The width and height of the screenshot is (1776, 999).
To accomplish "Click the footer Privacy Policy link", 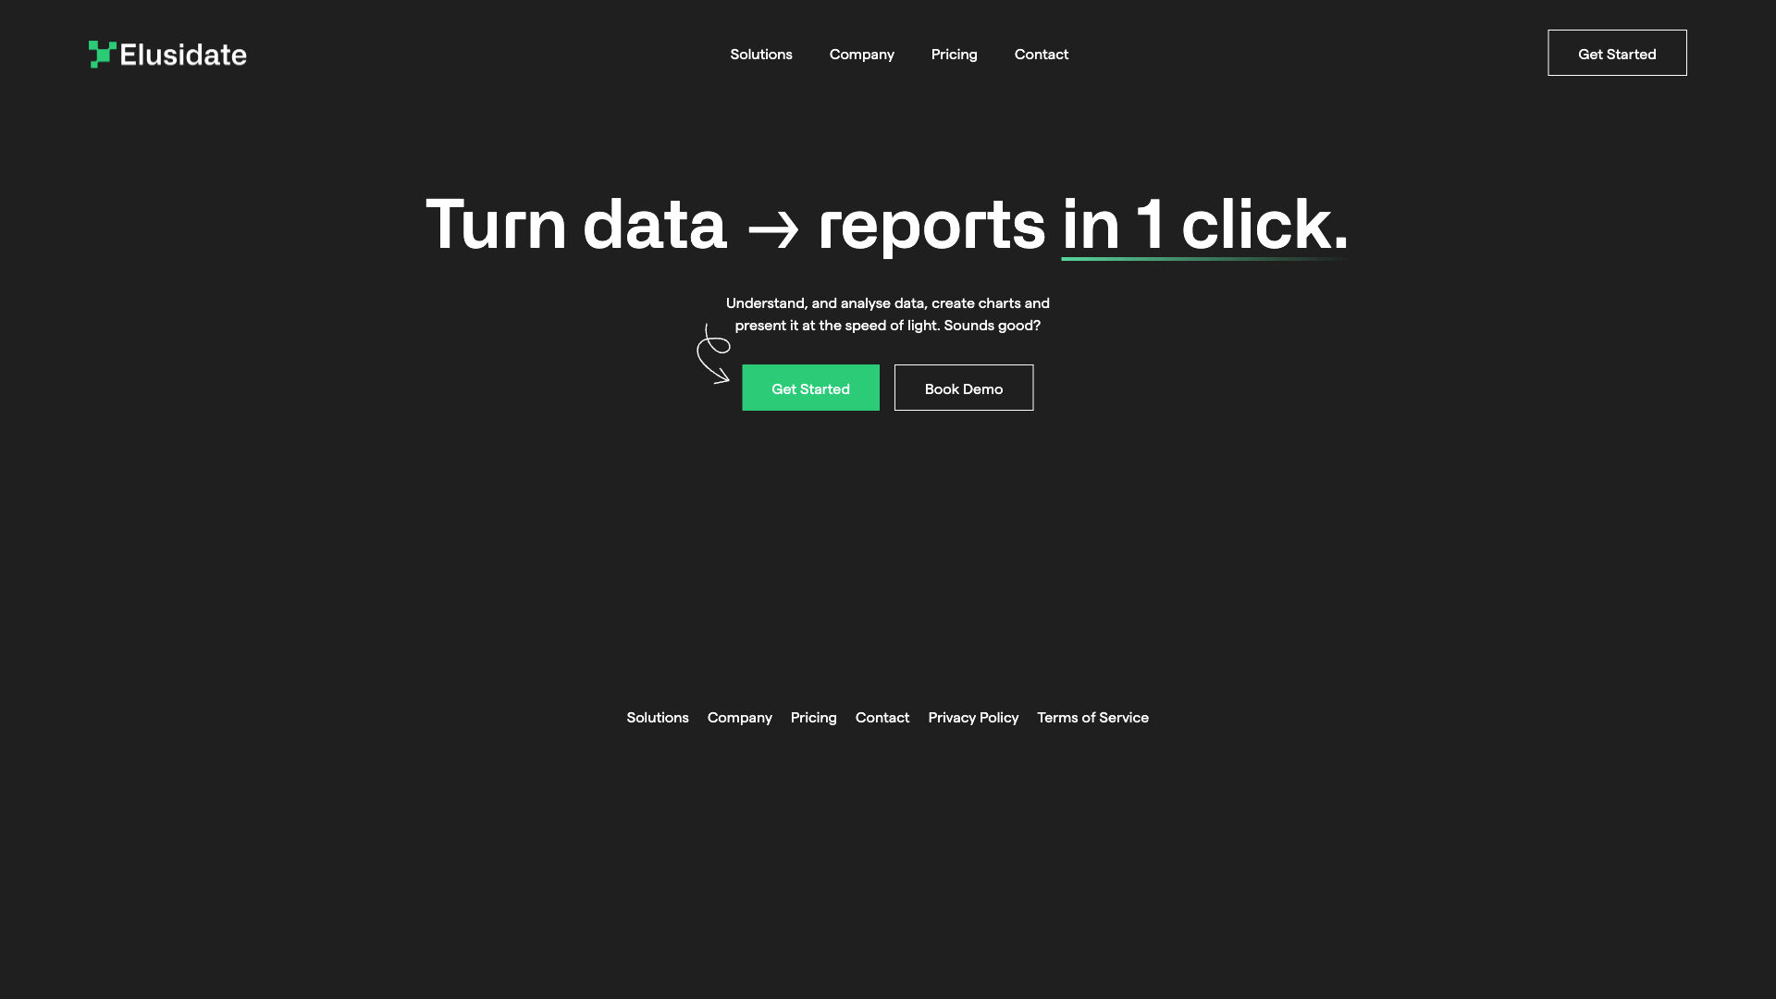I will tap(973, 716).
